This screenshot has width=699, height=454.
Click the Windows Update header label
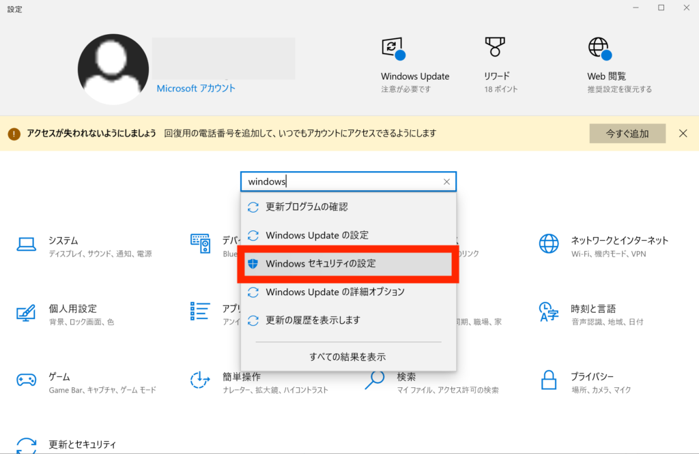coord(415,76)
